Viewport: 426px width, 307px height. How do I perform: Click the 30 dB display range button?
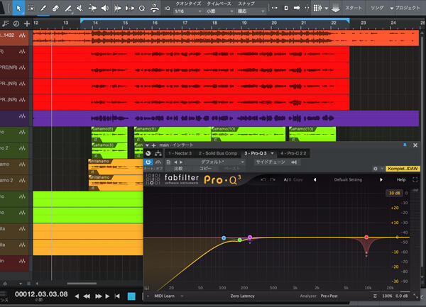pos(394,193)
